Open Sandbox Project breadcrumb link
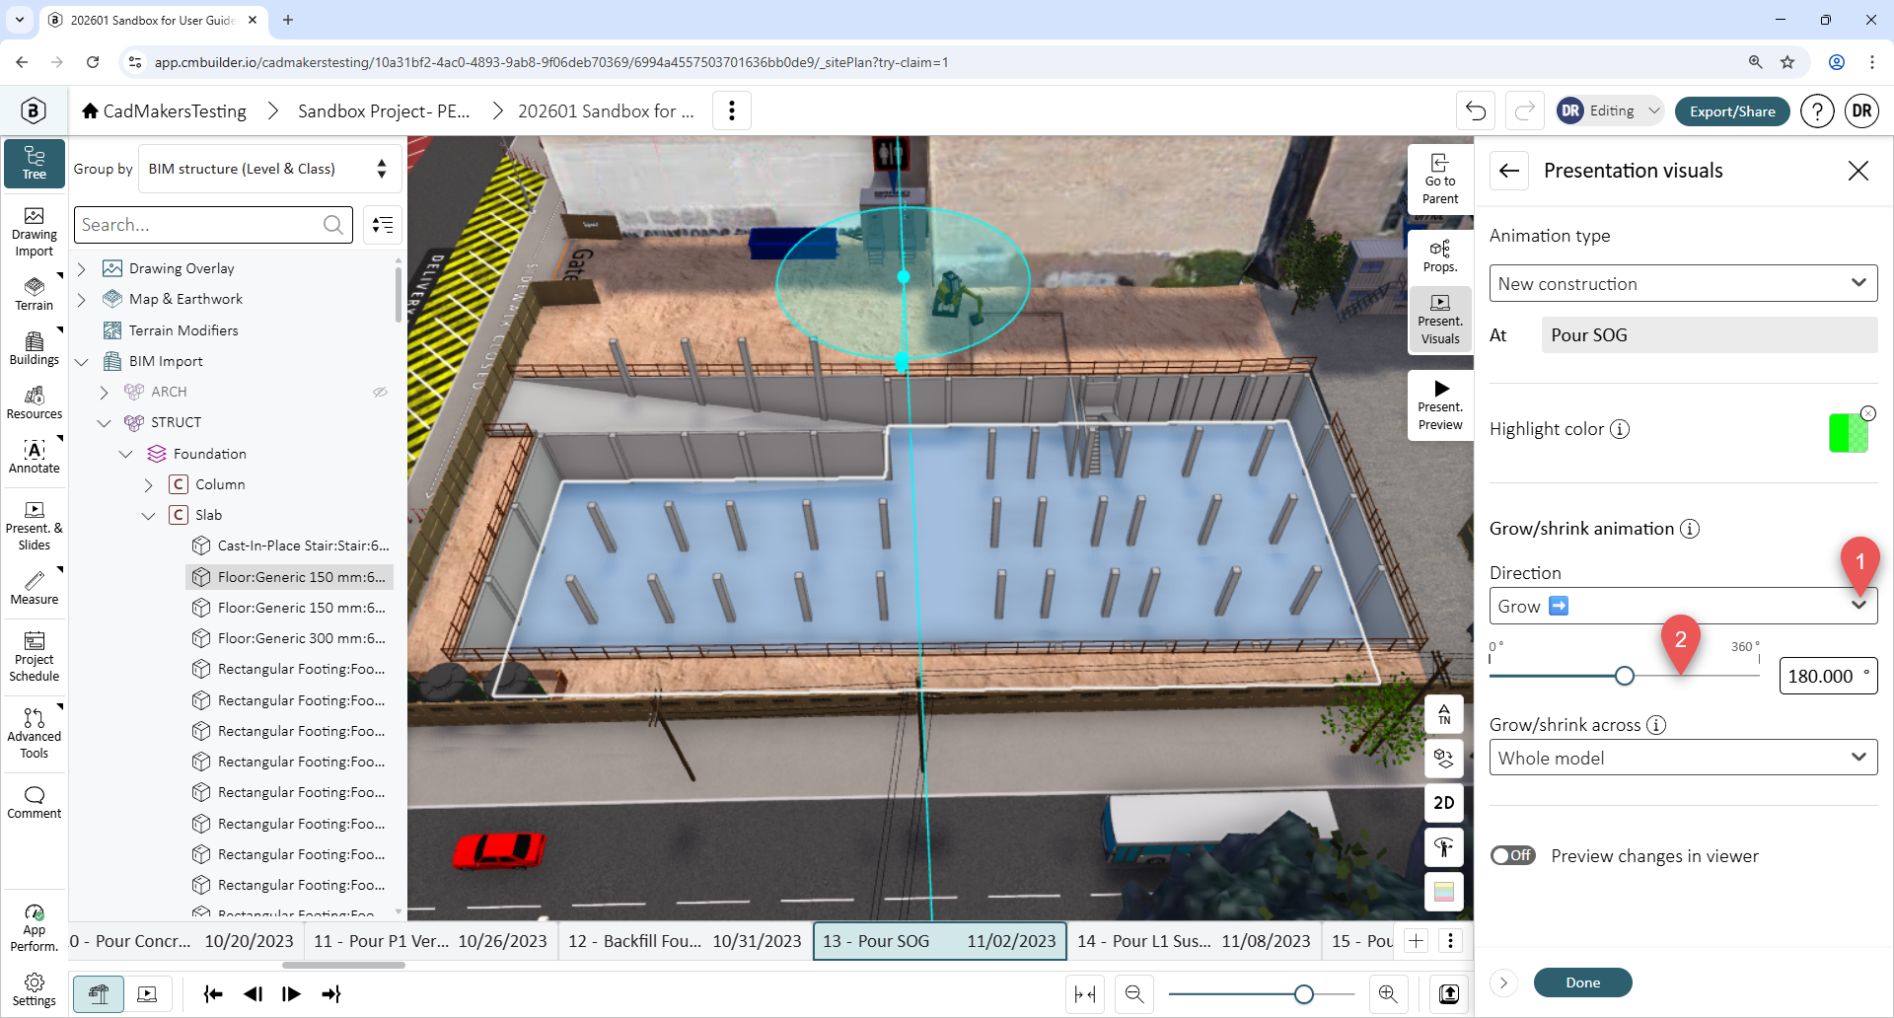Viewport: 1894px width, 1018px height. coord(384,110)
